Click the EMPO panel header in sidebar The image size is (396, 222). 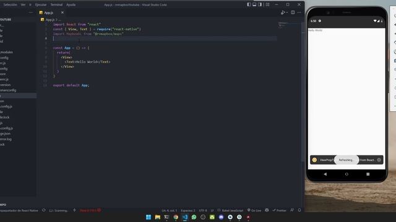[3, 205]
